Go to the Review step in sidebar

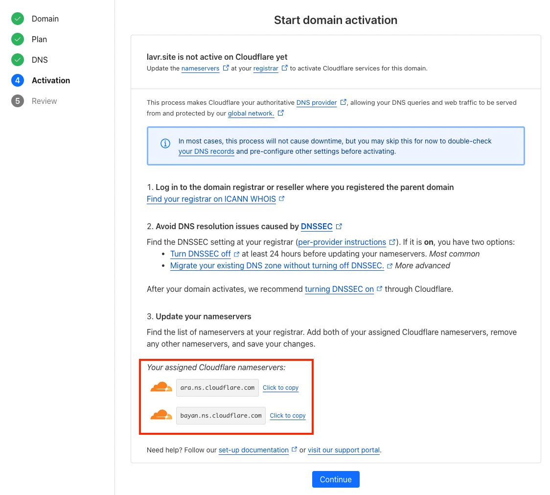45,101
